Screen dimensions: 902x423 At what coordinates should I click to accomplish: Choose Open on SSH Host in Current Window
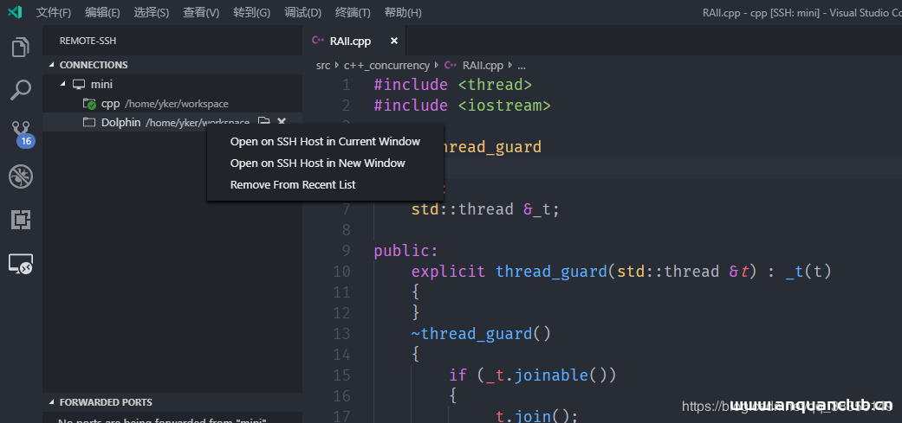(x=325, y=141)
